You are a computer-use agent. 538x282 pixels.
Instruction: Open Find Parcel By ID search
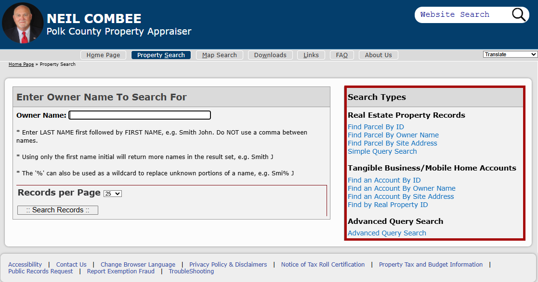point(376,126)
